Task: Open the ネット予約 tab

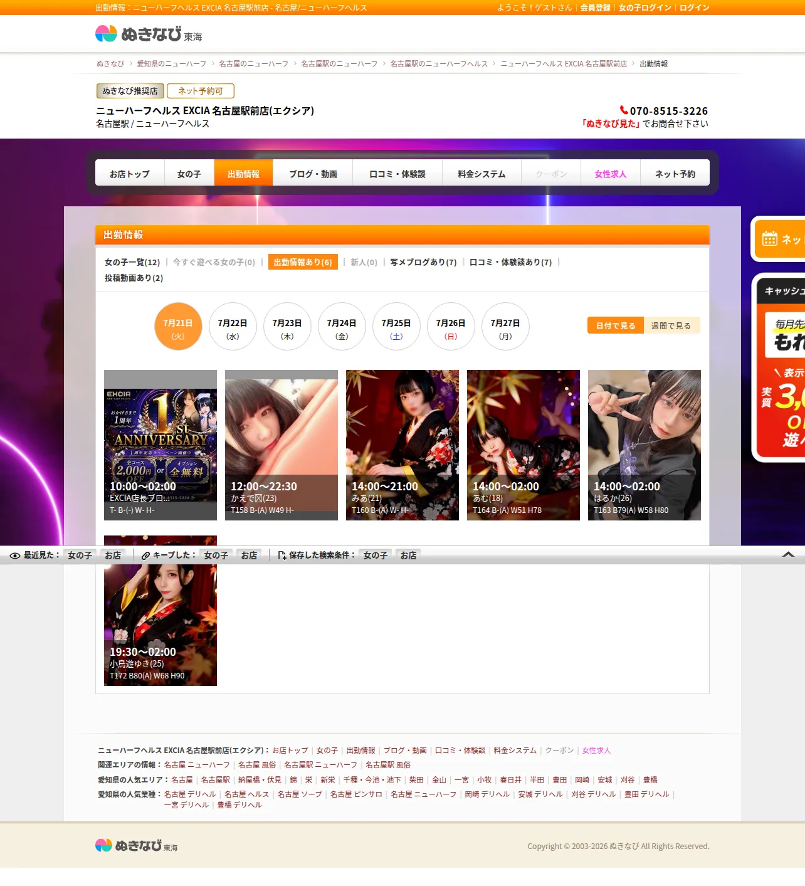Action: (x=675, y=174)
